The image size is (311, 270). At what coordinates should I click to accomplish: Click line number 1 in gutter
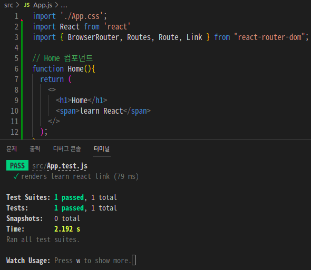pos(16,16)
